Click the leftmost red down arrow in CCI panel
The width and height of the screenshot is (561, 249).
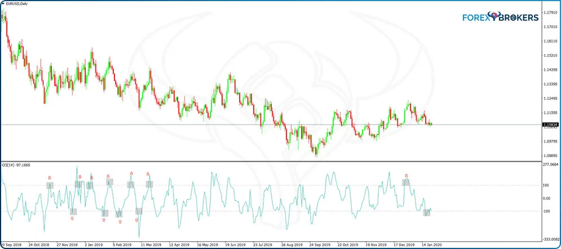(49, 177)
